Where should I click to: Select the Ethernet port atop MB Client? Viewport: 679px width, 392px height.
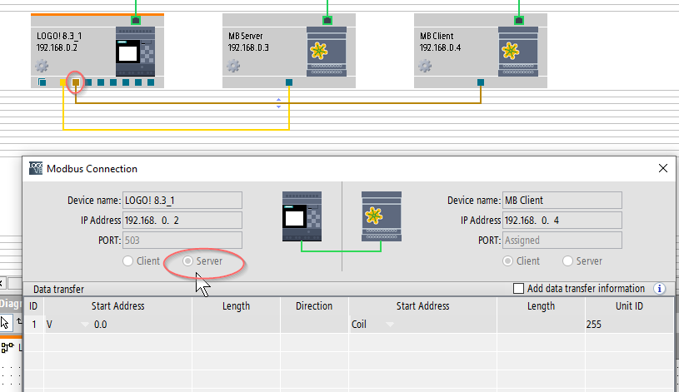[x=519, y=20]
